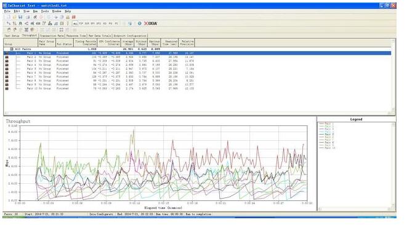Open the Endpoint Configuration tab

click(x=130, y=36)
